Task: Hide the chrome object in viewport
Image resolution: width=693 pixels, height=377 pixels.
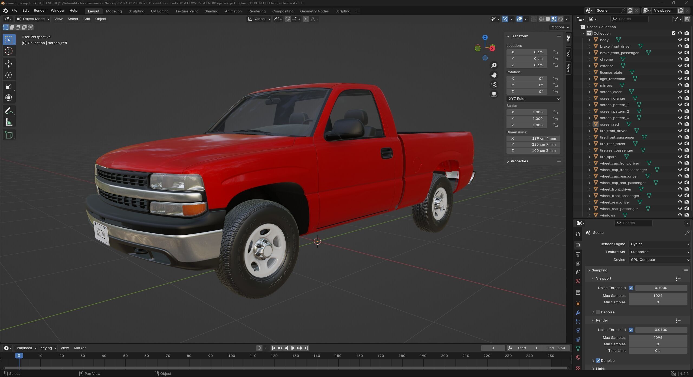Action: point(680,59)
